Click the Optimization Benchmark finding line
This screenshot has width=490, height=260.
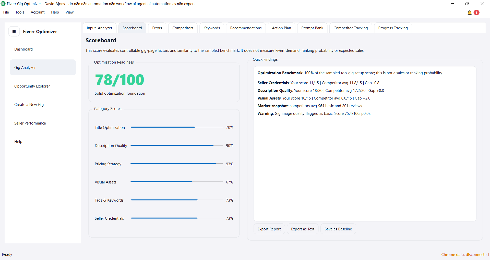350,73
